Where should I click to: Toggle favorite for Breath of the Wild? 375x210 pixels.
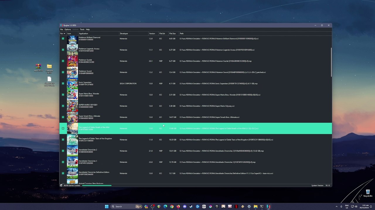pyautogui.click(x=63, y=128)
